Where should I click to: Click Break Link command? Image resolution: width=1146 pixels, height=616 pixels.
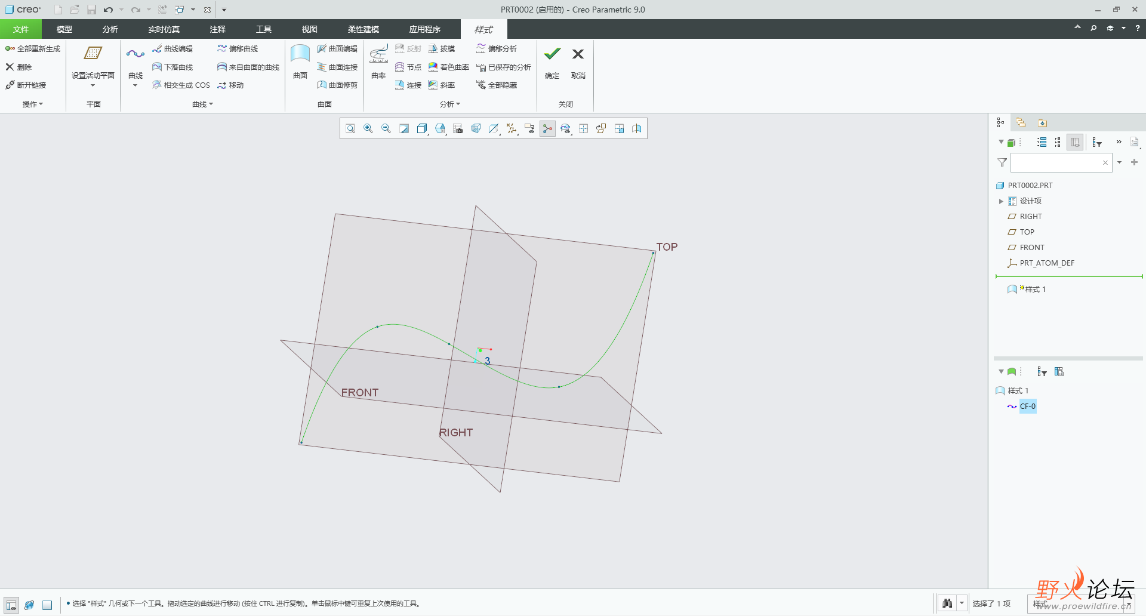tap(26, 85)
